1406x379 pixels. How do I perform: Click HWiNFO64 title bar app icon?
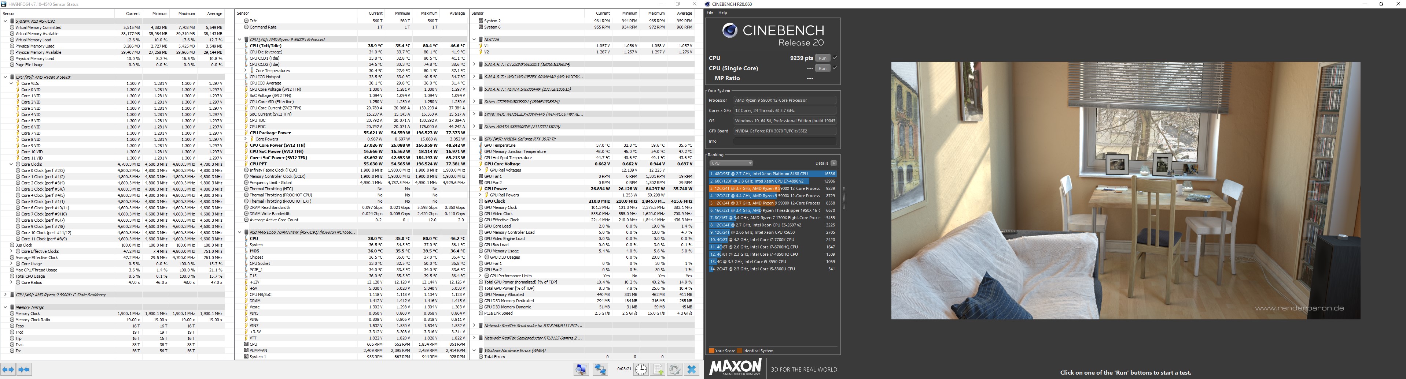[x=4, y=4]
